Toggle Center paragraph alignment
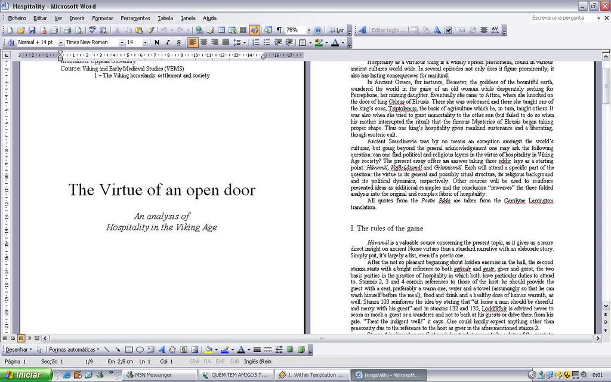This screenshot has width=611, height=382. tap(204, 42)
